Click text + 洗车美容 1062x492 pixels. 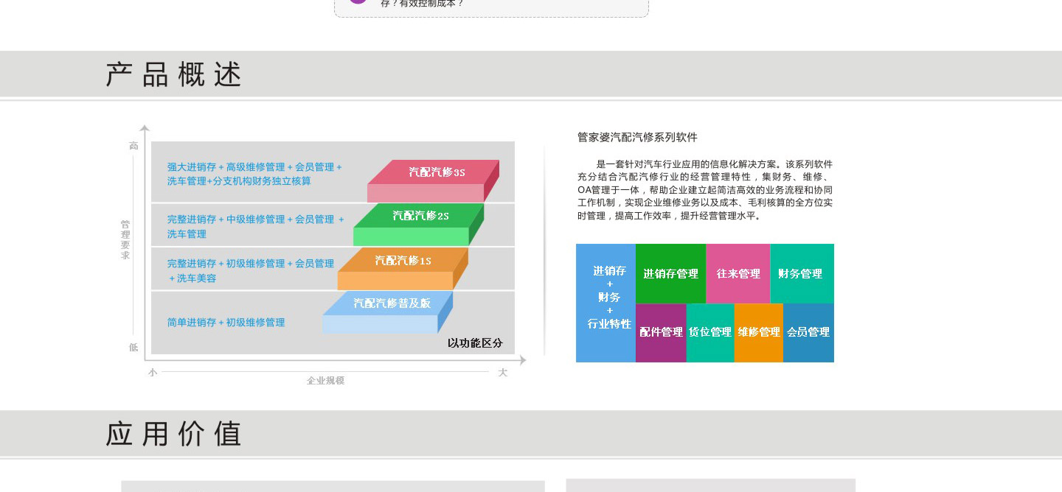click(192, 278)
